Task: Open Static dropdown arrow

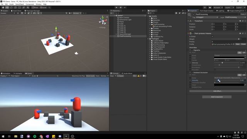Action: [245, 14]
